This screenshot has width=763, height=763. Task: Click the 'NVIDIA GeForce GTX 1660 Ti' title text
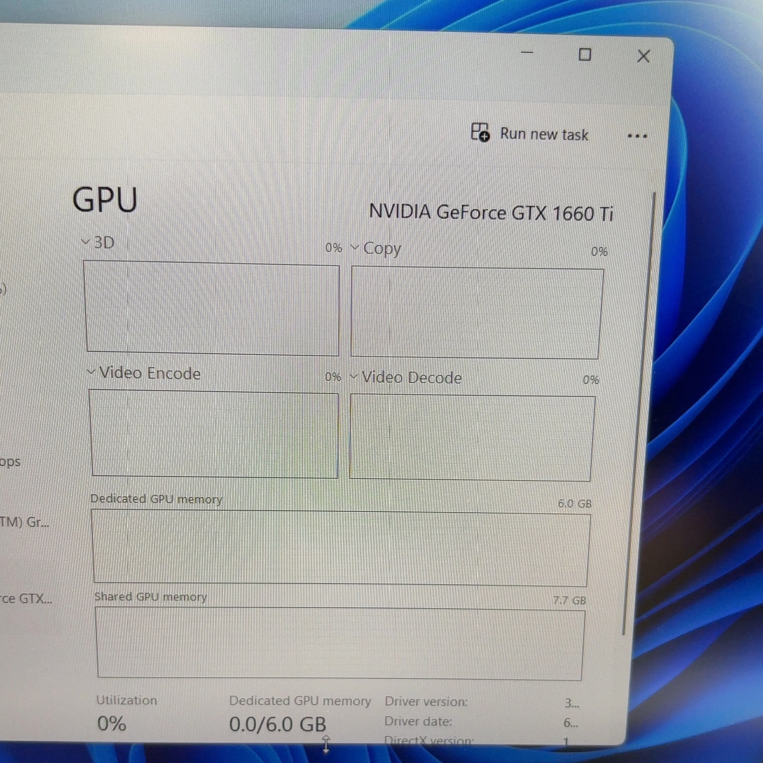(x=491, y=212)
